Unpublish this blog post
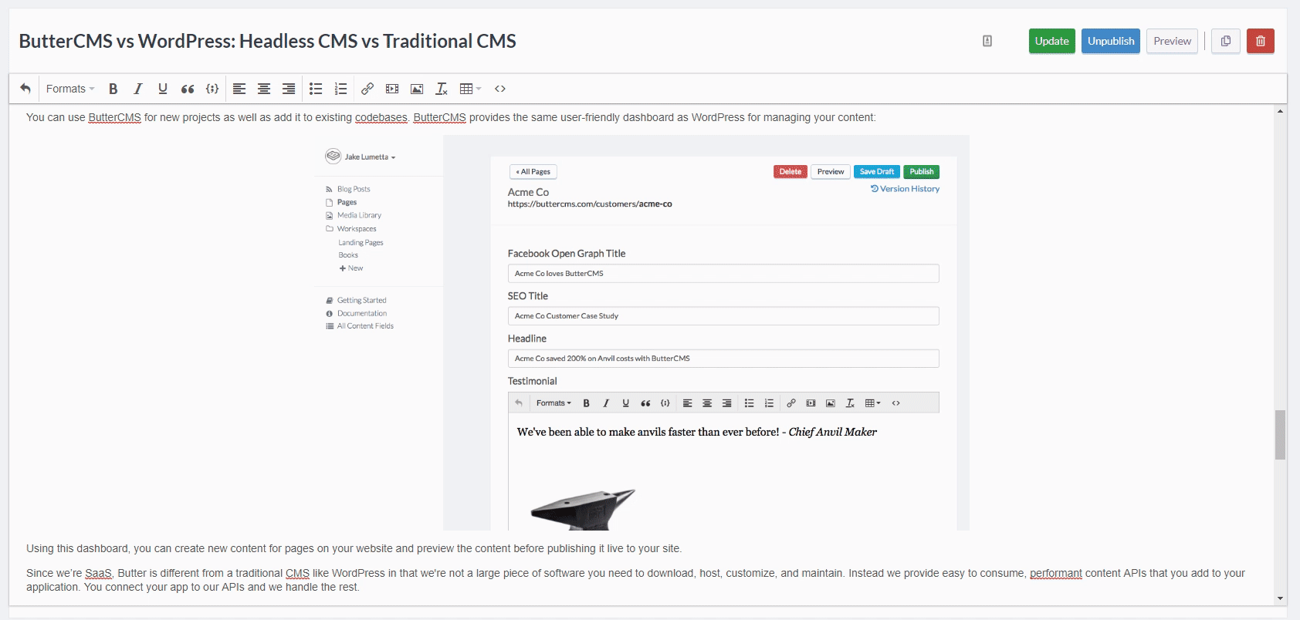This screenshot has height=620, width=1300. (x=1111, y=41)
